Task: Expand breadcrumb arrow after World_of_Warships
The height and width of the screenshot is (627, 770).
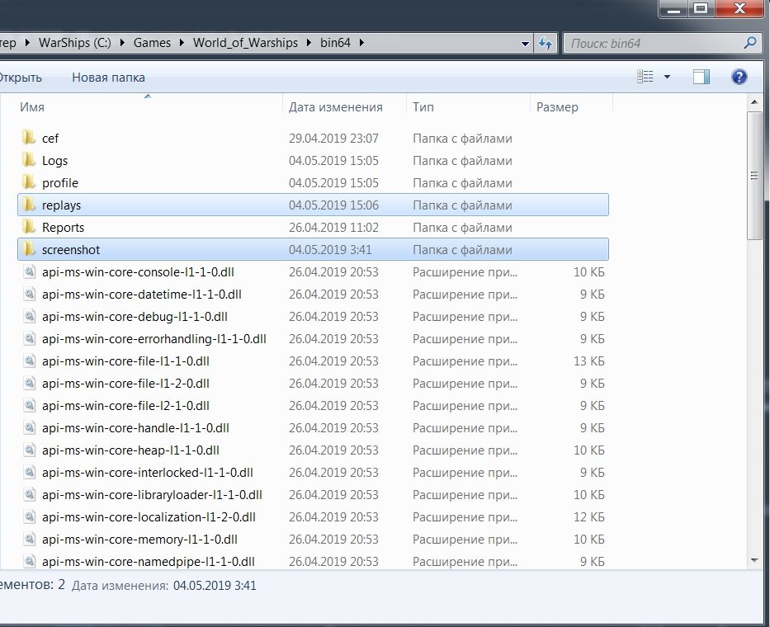Action: [x=309, y=43]
